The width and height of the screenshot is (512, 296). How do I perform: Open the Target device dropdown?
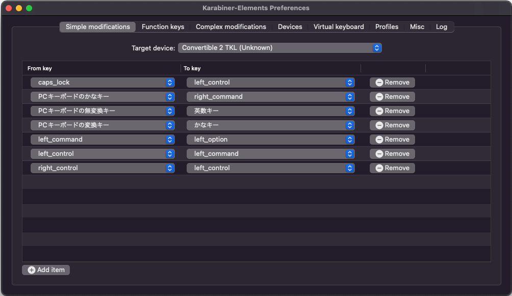280,48
